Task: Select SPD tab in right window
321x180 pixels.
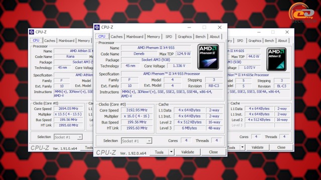Action: tap(240, 40)
